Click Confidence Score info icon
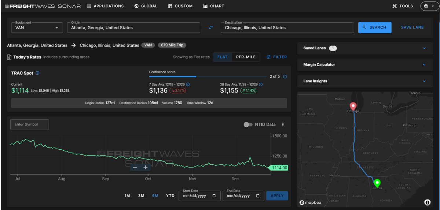The width and height of the screenshot is (440, 210). point(285,76)
